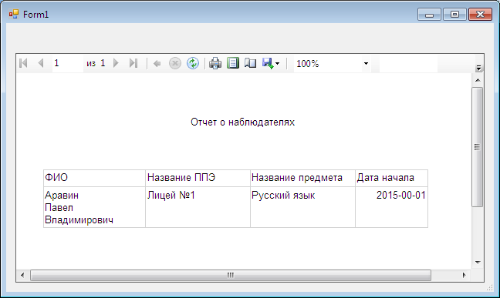Open page setup
500x298 pixels.
point(250,63)
